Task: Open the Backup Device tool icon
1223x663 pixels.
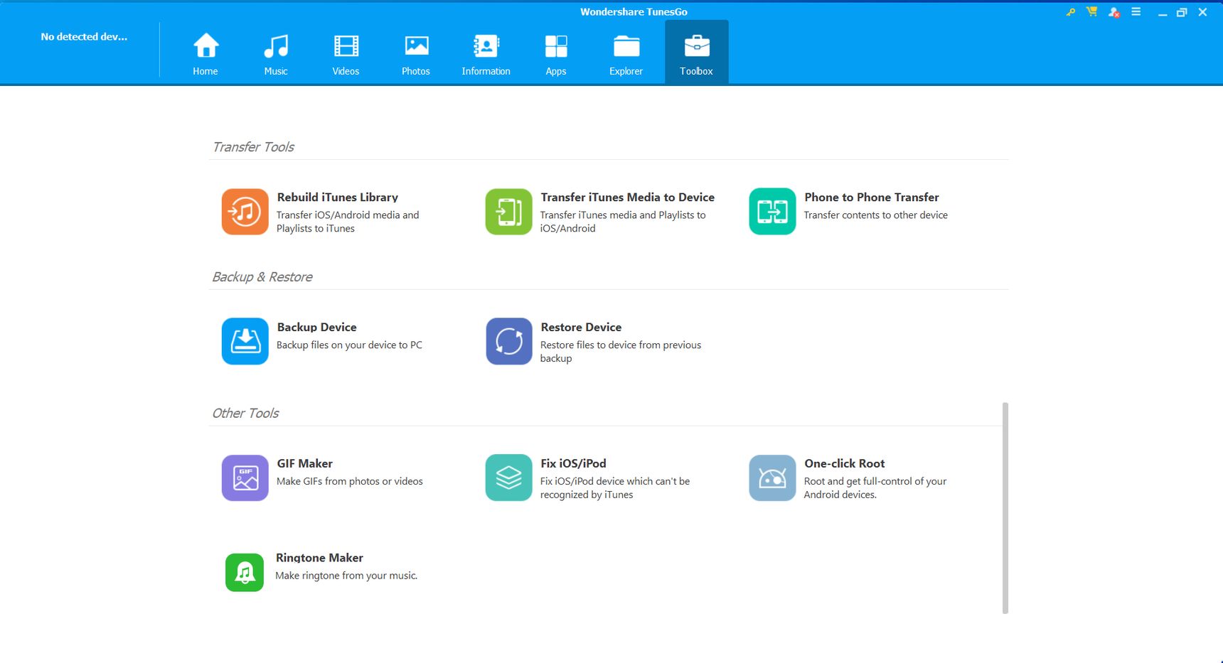Action: click(245, 341)
